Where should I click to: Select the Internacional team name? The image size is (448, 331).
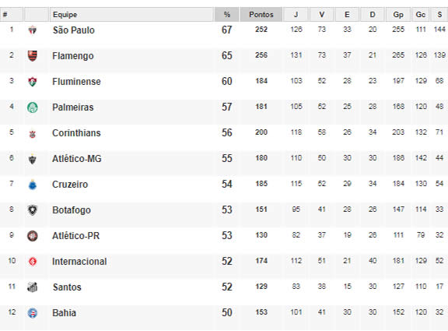tap(79, 262)
